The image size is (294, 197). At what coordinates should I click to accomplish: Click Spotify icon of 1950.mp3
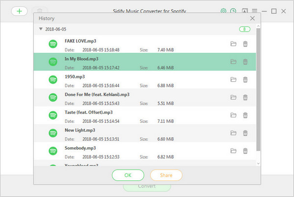(53, 80)
